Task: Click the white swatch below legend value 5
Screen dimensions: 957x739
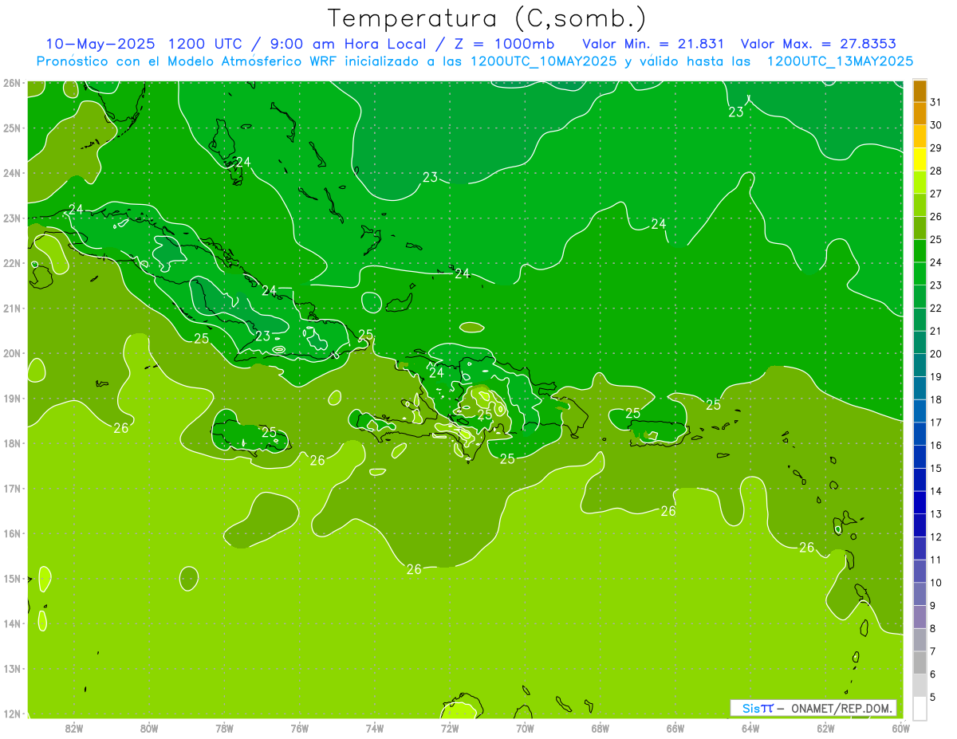Action: [920, 708]
